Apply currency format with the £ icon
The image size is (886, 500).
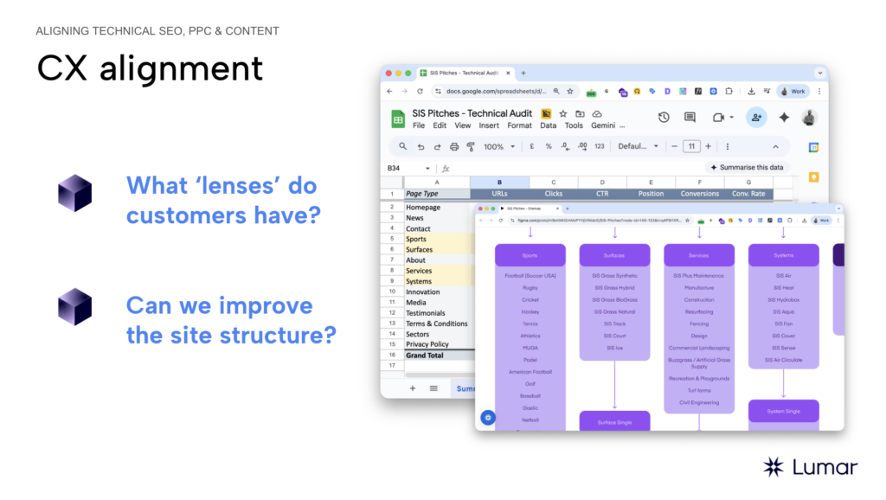click(x=532, y=146)
